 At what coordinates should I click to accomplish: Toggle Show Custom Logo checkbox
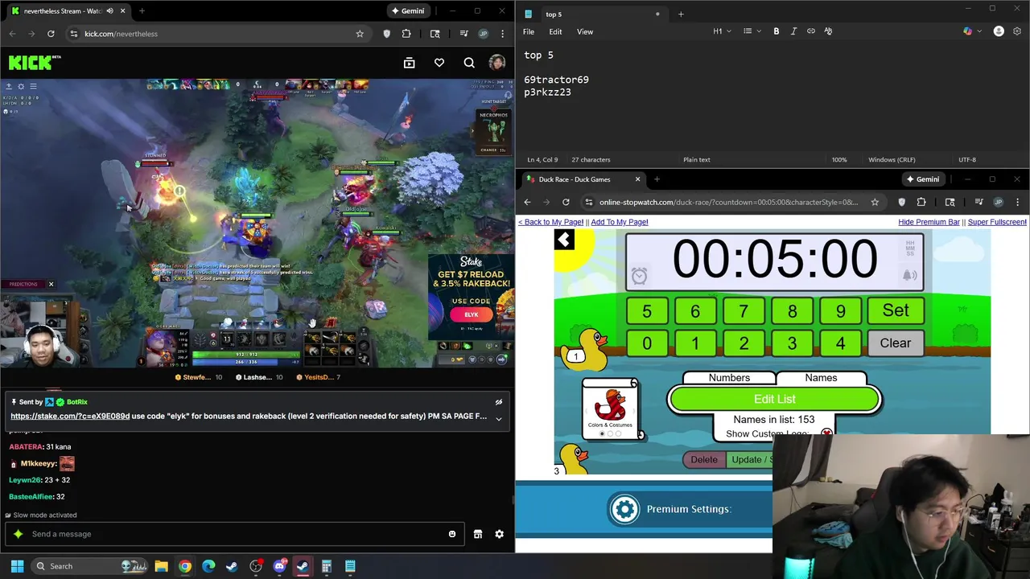coord(826,433)
